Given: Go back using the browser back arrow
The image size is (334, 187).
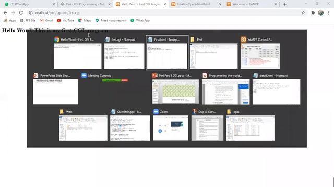Looking at the screenshot, I should tap(5, 12).
